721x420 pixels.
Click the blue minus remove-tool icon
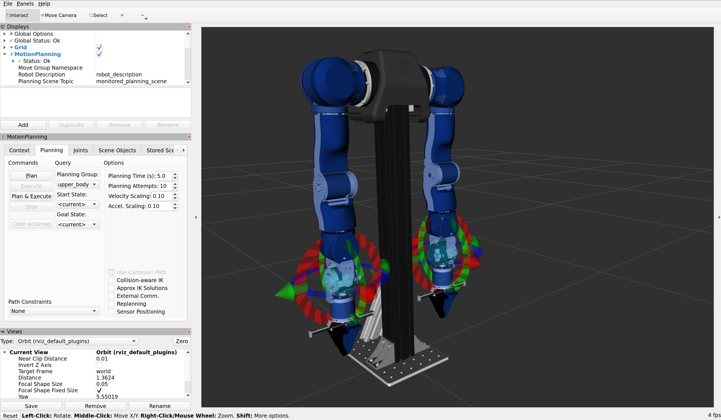142,15
